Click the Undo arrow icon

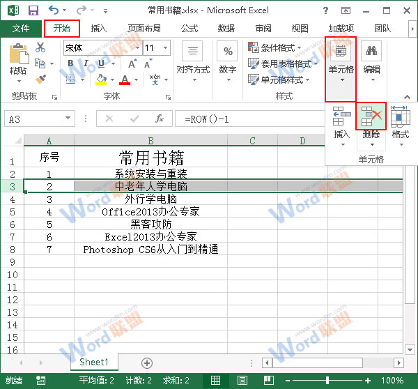click(x=54, y=10)
